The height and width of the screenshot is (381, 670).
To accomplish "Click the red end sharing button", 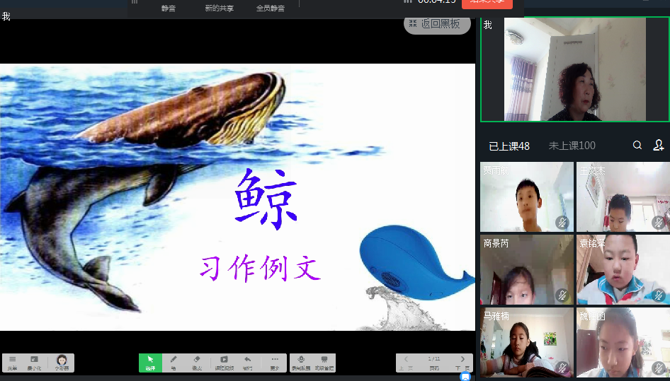I will click(487, 3).
